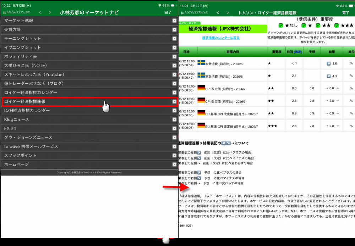Screen dimensions: 355x246
Task: Open イブニングショット arrow icon
Action: click(x=174, y=48)
